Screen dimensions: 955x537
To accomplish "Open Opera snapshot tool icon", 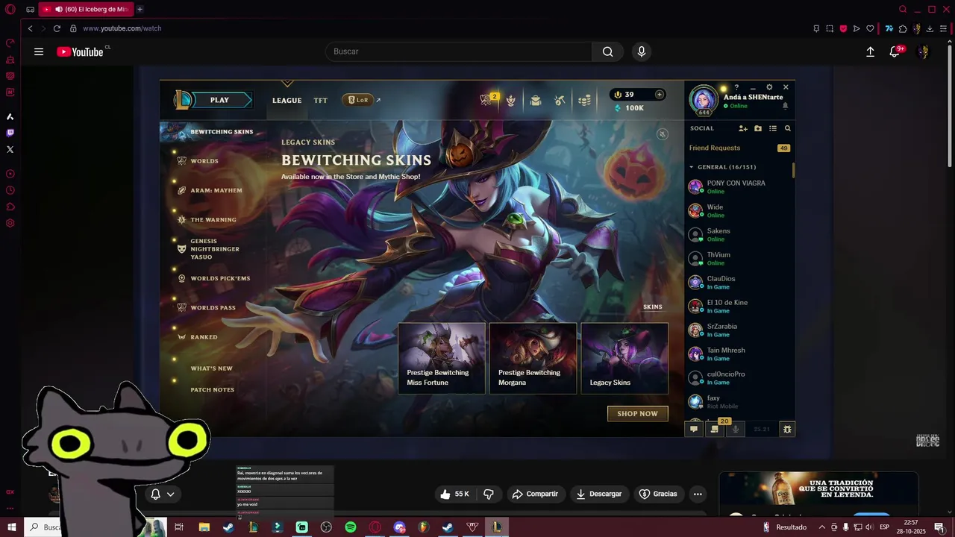I will (x=830, y=28).
